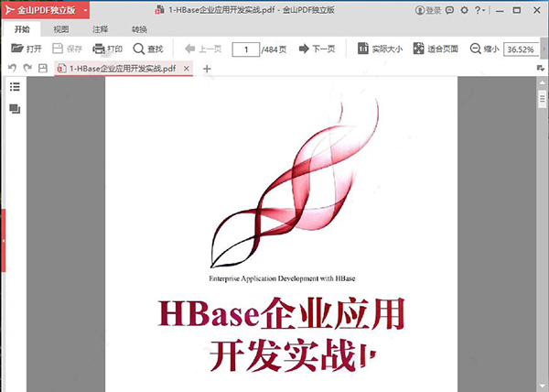The width and height of the screenshot is (549, 392).
Task: Switch to the 开始 tab
Action: 22,29
